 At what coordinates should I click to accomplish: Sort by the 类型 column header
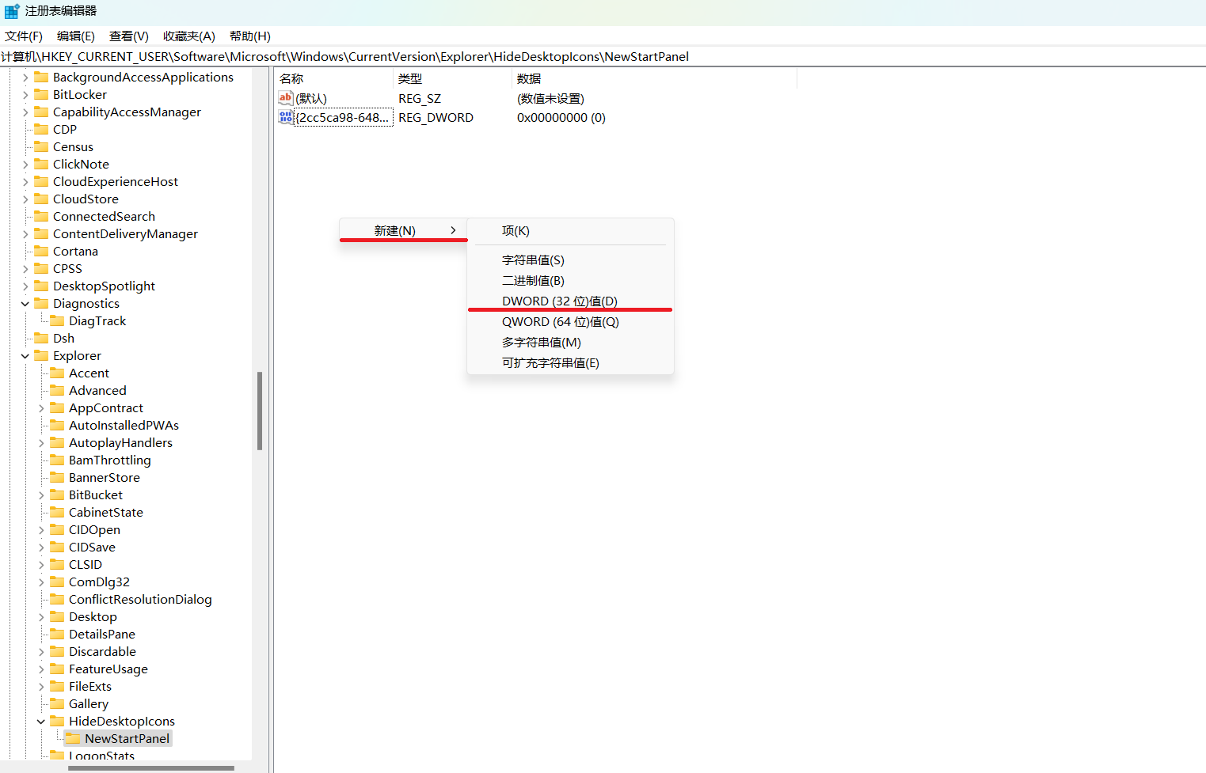click(x=452, y=78)
